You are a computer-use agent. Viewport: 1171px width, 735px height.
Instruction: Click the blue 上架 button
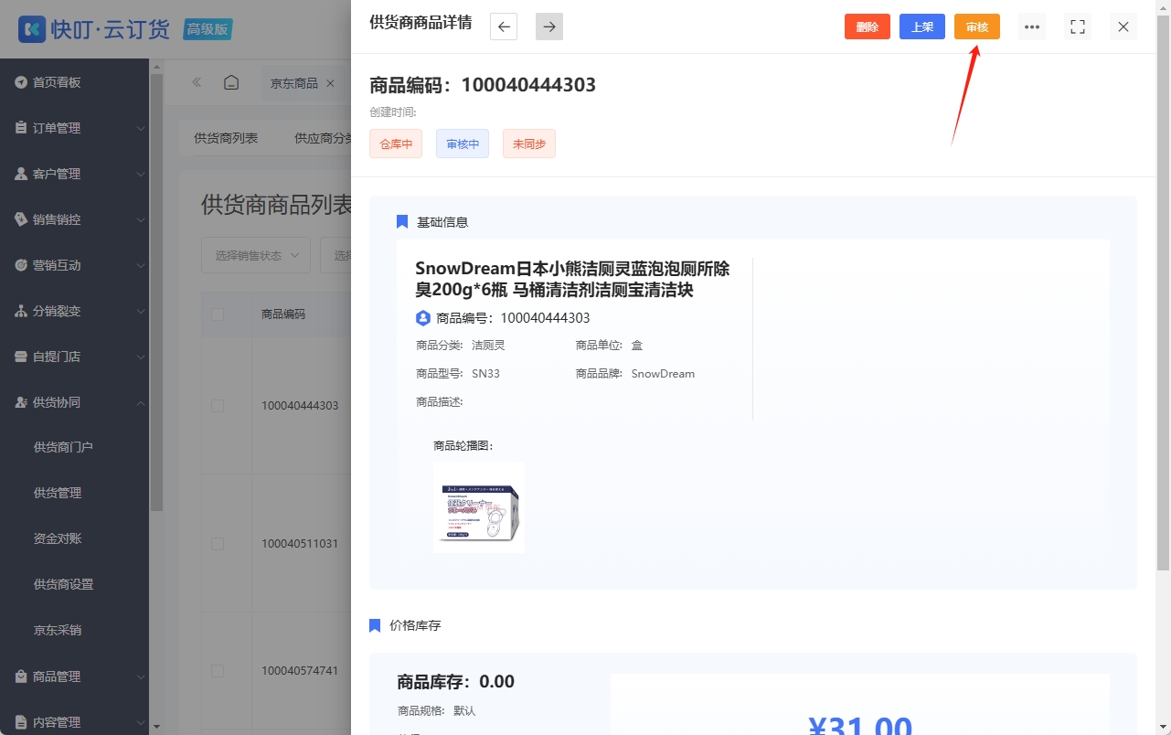(922, 27)
